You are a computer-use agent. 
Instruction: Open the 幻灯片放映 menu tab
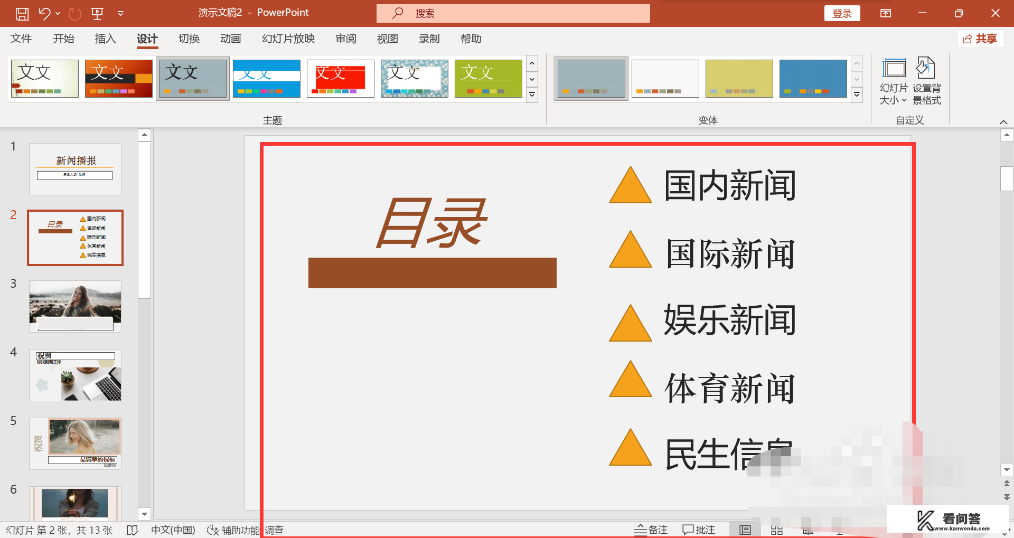(287, 39)
